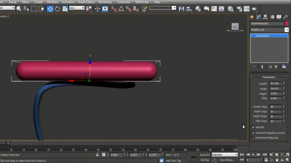
Task: Click the object color swatch beside ChamferBox001
Action: tap(287, 23)
